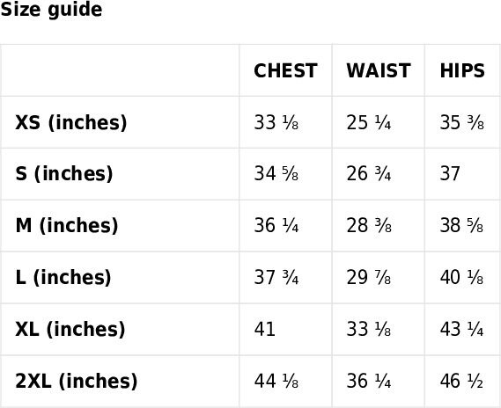This screenshot has height=408, width=501.
Task: Select the 2XL waist value 36 ¼
Action: pyautogui.click(x=369, y=381)
